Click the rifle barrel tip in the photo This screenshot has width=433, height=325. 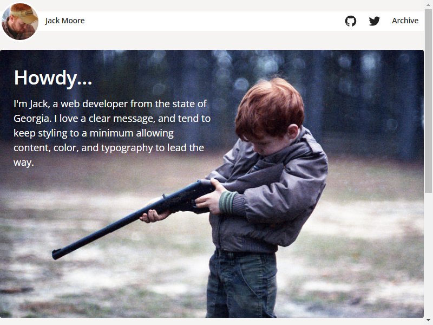point(57,253)
